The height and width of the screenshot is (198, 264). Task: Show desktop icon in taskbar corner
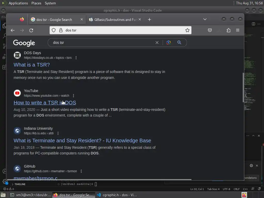pos(3,195)
